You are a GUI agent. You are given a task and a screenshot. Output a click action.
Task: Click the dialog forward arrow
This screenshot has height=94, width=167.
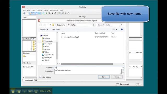(44, 25)
